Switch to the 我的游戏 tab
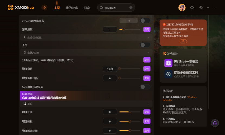This screenshot has height=135, width=225. tap(71, 8)
